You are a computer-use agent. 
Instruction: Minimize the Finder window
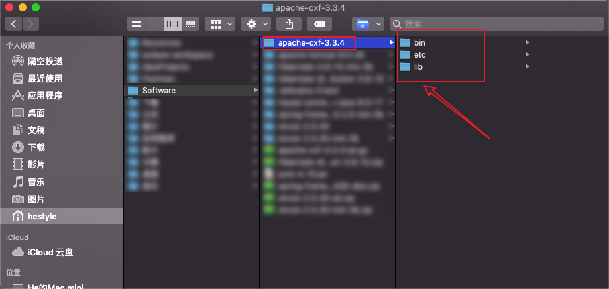point(23,7)
